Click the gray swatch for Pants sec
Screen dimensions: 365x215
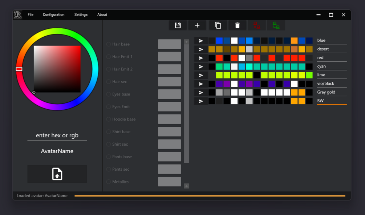(170, 169)
